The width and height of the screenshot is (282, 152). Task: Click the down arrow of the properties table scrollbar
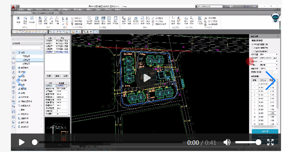pyautogui.click(x=69, y=114)
